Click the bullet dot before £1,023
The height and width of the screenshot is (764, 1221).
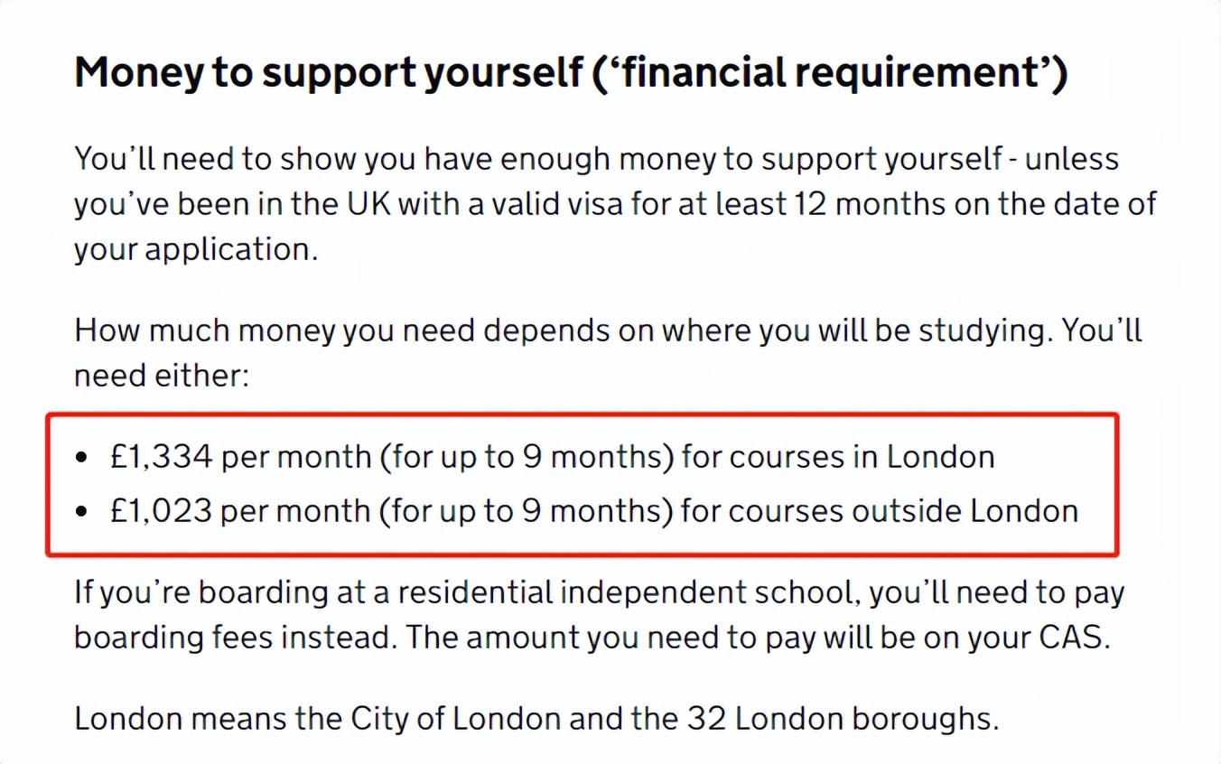tap(83, 512)
